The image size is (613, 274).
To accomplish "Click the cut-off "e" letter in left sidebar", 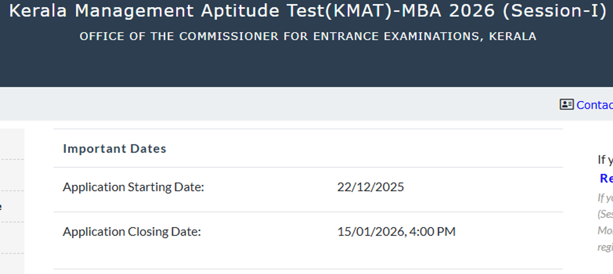I will coord(1,207).
